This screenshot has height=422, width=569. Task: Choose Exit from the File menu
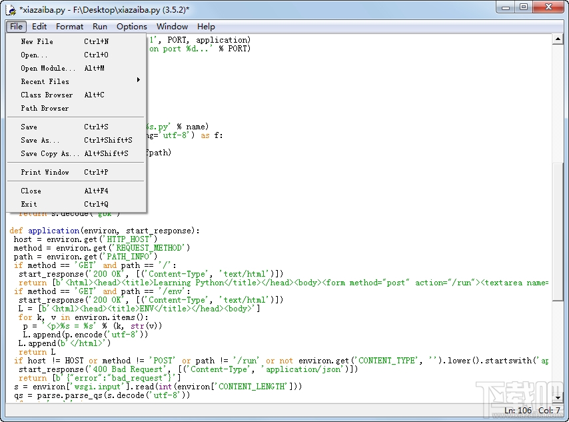click(x=76, y=204)
